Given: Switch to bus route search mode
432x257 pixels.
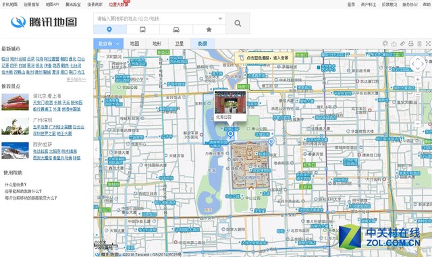Looking at the screenshot, I should (142, 30).
